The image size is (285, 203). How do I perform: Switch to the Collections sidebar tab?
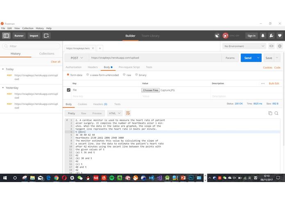[x=47, y=53]
